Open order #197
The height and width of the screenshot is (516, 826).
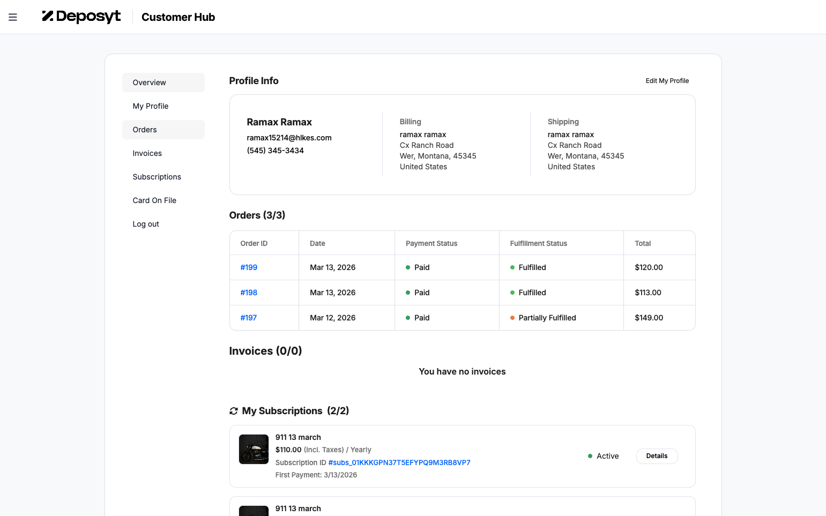[x=249, y=318]
